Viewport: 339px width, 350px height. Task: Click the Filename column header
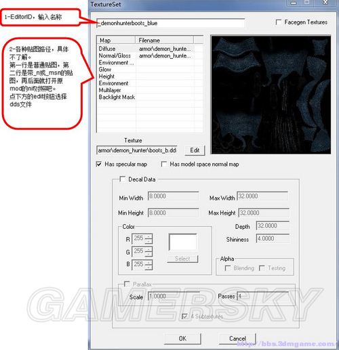pyautogui.click(x=164, y=40)
